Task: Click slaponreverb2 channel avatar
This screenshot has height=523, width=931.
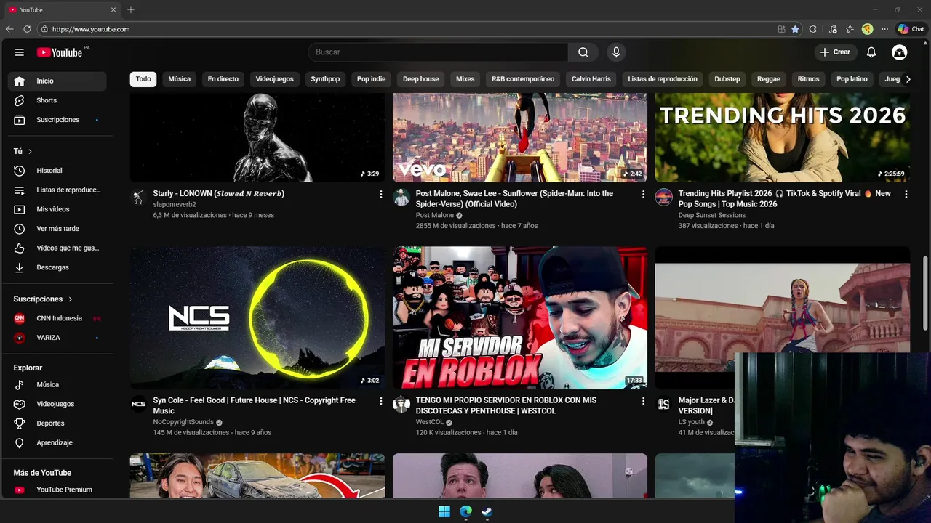Action: coord(139,198)
